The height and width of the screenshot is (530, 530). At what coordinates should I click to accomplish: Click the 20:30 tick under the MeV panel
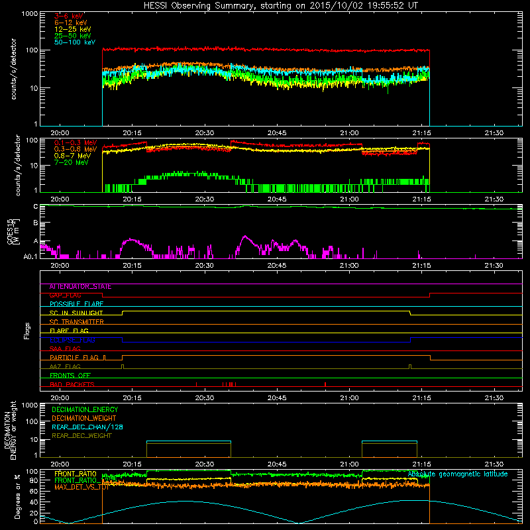pos(205,199)
